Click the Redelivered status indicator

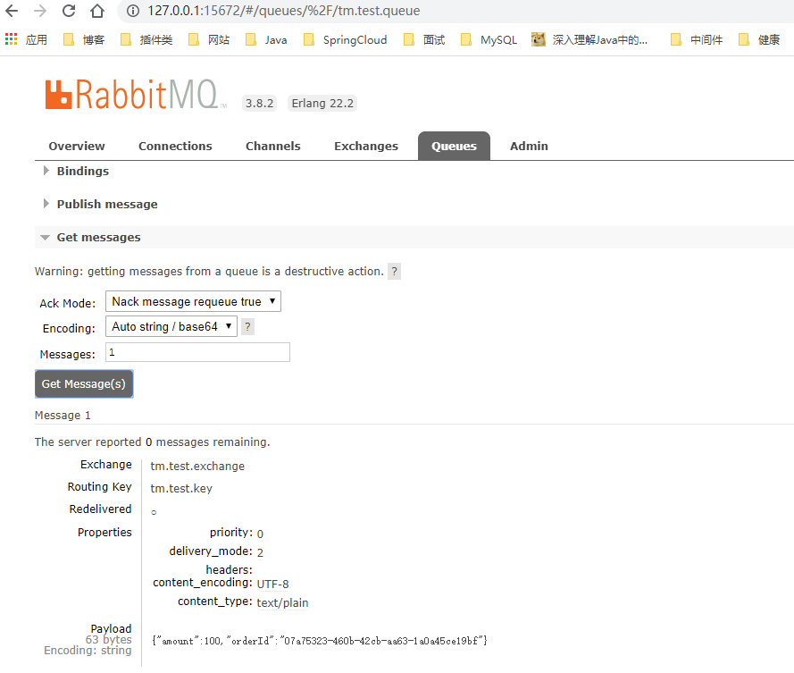click(154, 512)
